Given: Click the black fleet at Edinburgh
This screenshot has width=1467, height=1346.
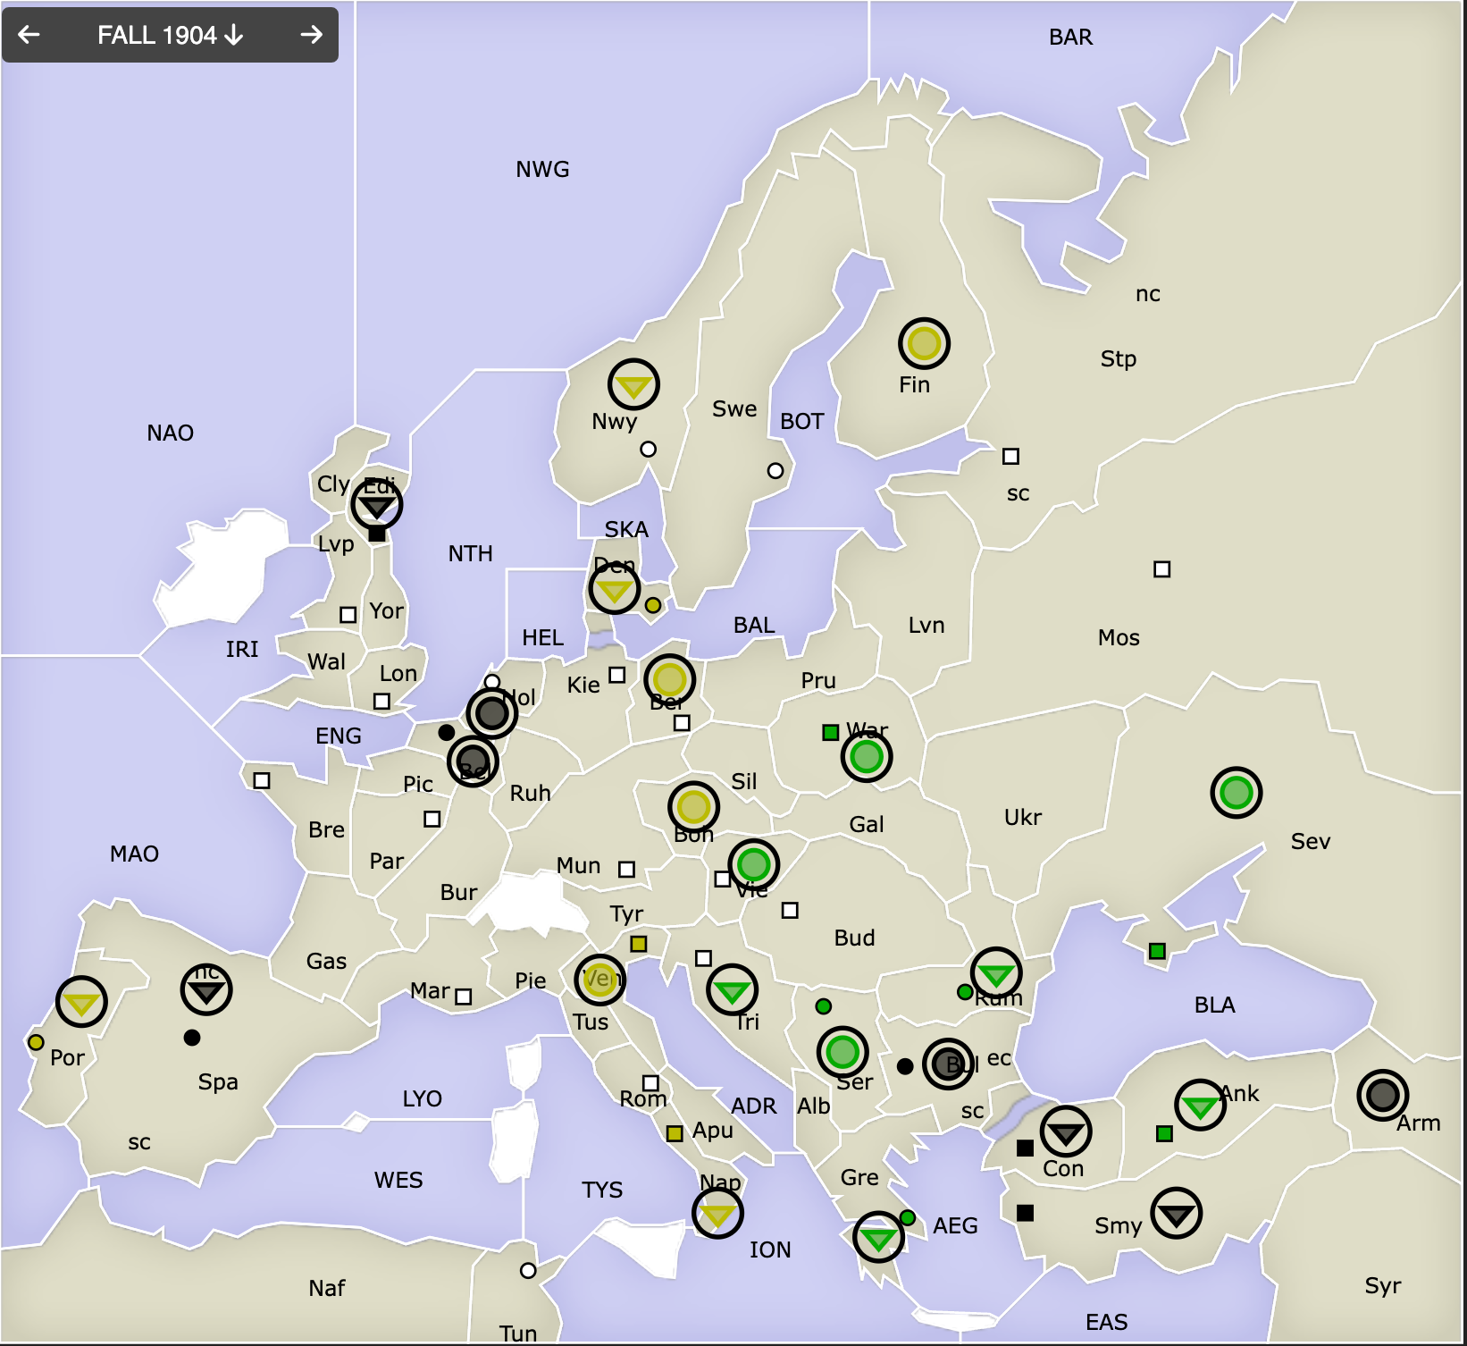Looking at the screenshot, I should point(377,505).
